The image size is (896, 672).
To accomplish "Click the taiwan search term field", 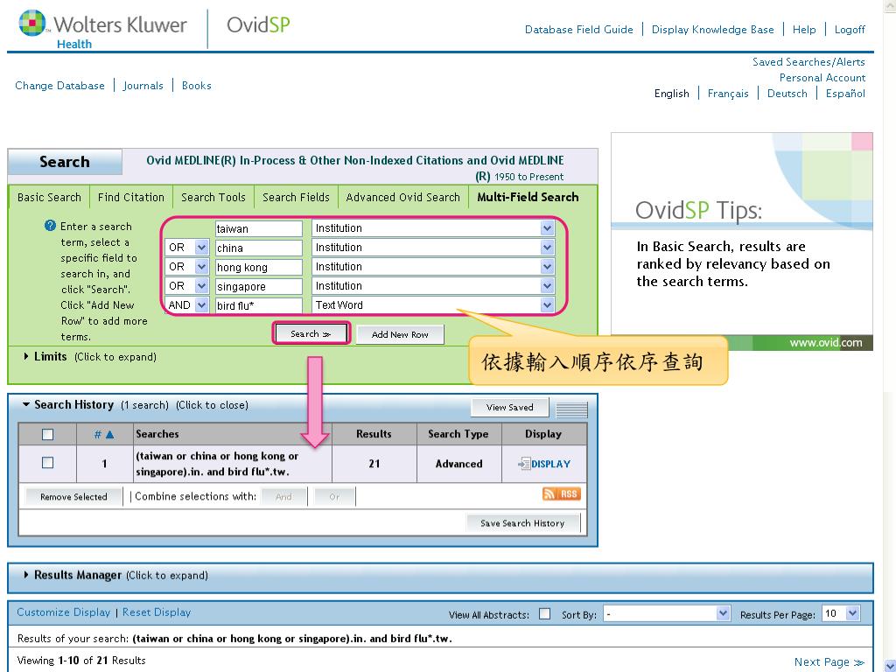I will click(258, 228).
